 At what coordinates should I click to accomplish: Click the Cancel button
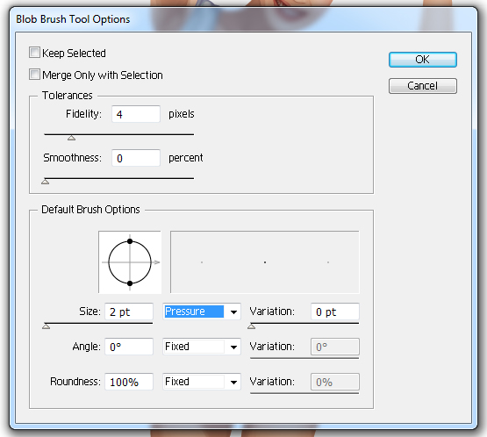click(x=422, y=86)
